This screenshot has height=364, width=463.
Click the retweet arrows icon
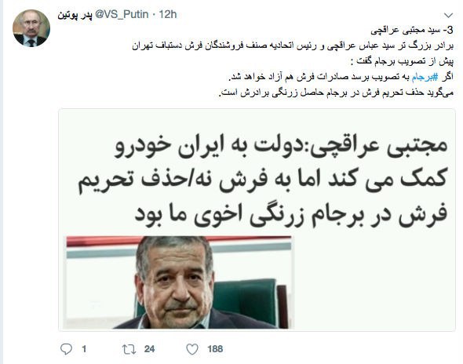[129, 349]
